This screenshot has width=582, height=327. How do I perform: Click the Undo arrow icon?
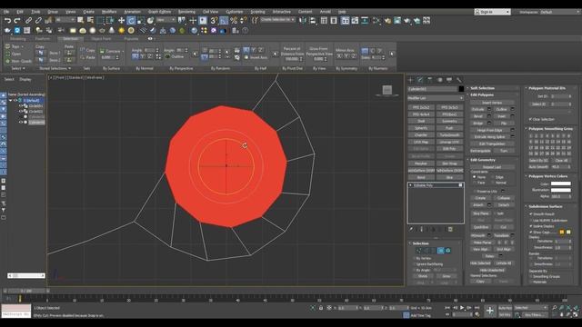(7, 21)
